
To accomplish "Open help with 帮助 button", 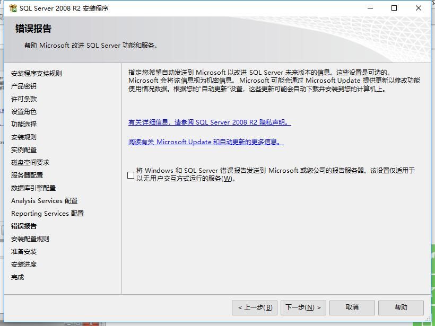I will pos(401,307).
